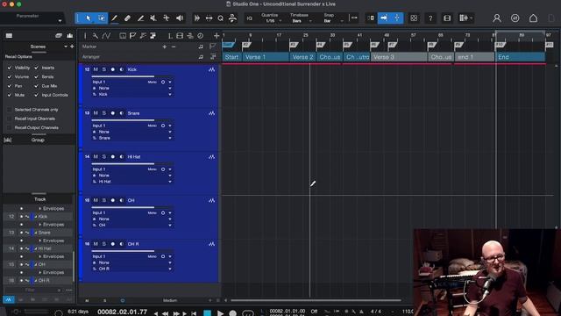
Task: Select the Eraser tool
Action: pos(127,18)
